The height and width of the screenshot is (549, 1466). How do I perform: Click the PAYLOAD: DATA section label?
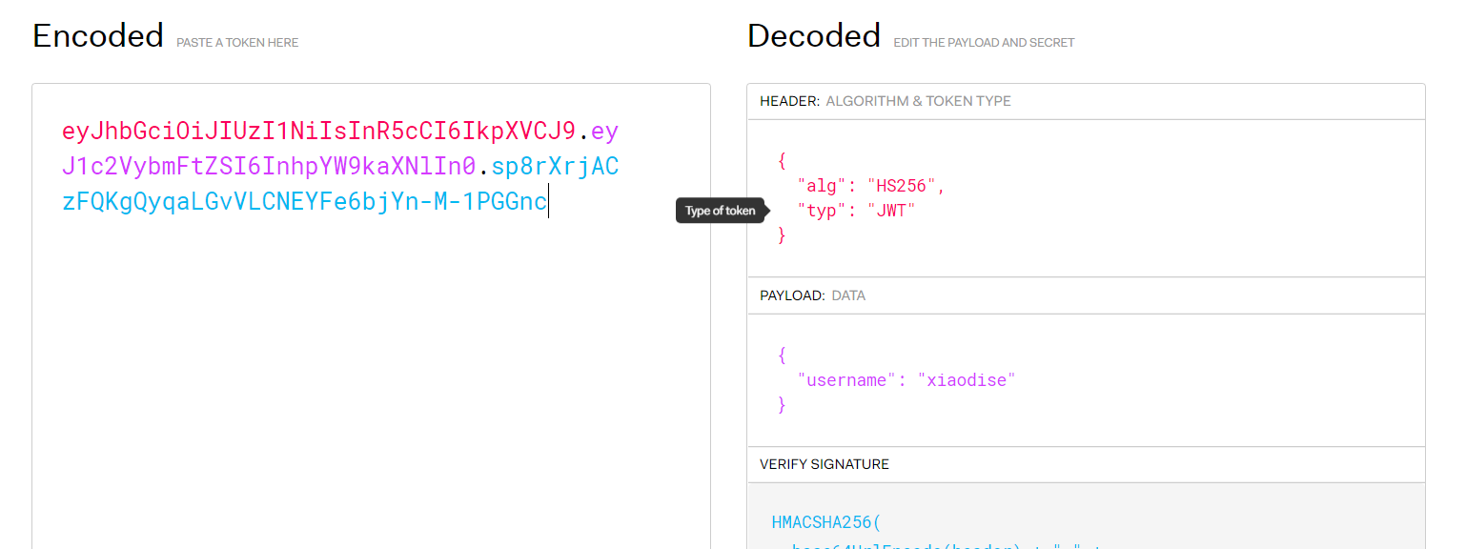click(812, 295)
